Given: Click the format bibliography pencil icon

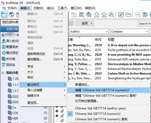Looking at the screenshot, I should point(145,15).
